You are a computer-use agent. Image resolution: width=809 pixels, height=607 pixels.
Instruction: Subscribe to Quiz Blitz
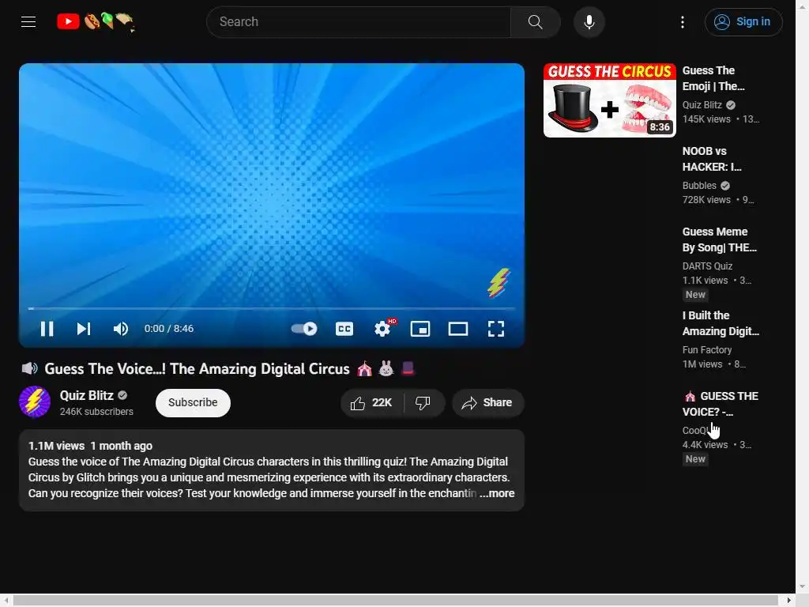(x=193, y=402)
